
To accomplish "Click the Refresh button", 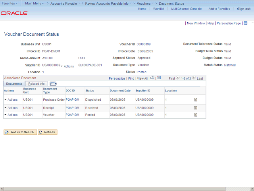I will (x=48, y=132).
